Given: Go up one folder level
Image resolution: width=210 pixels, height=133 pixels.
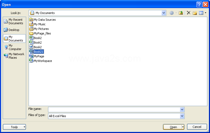Looking at the screenshot, I should (181, 13).
